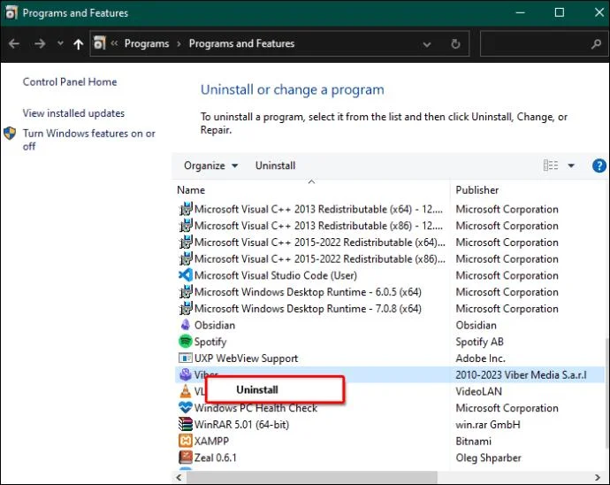This screenshot has height=485, width=610.
Task: Open View installed updates link
Action: coord(73,113)
